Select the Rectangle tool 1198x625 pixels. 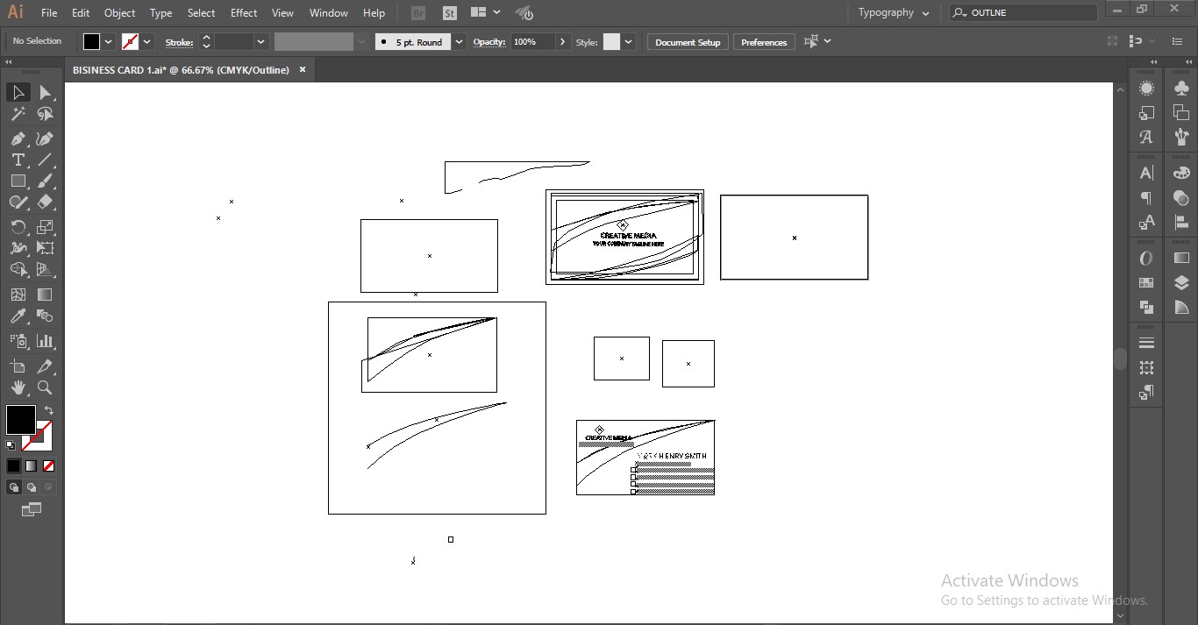18,181
